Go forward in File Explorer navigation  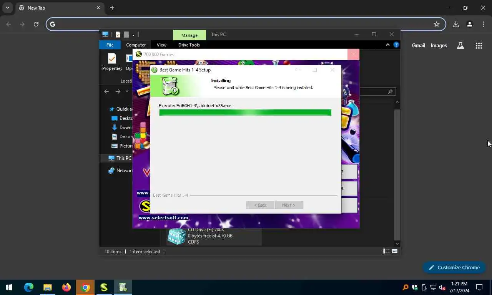point(118,91)
